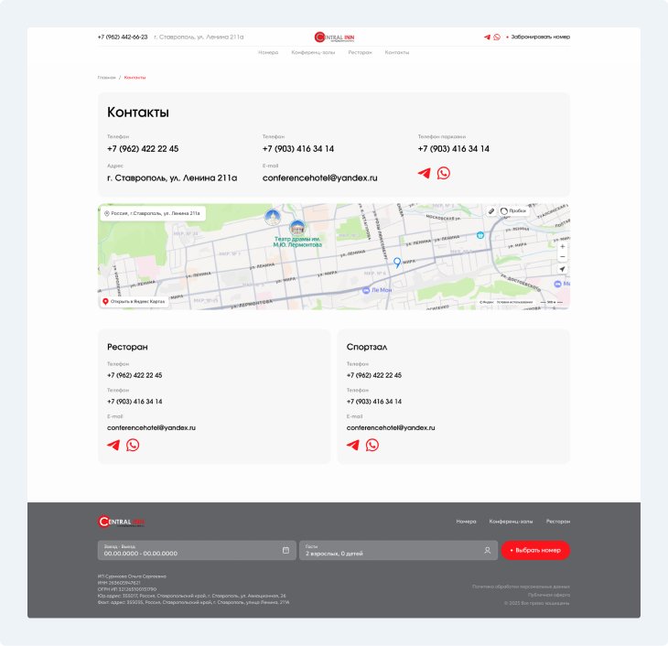Open WhatsApp icon in Спортзал card
668x646 pixels.
[372, 445]
